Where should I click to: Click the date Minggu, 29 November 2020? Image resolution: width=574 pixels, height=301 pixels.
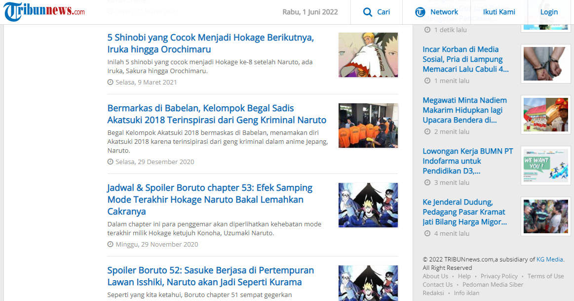(x=156, y=244)
